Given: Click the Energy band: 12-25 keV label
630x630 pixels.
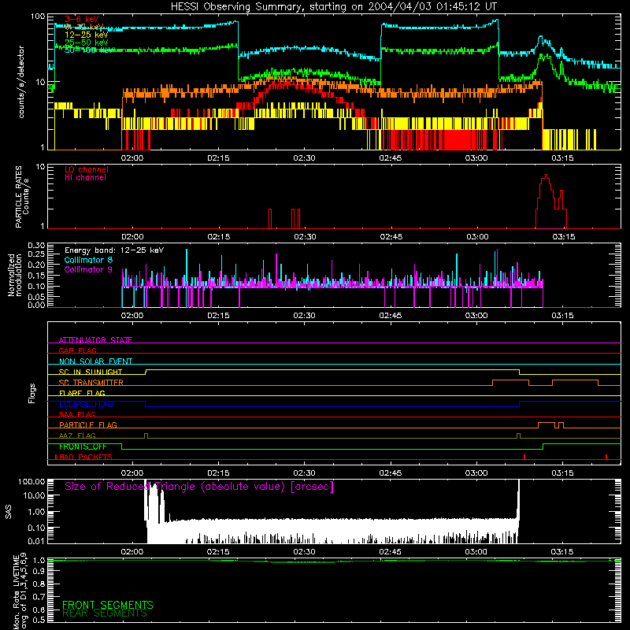Looking at the screenshot, I should (x=114, y=250).
